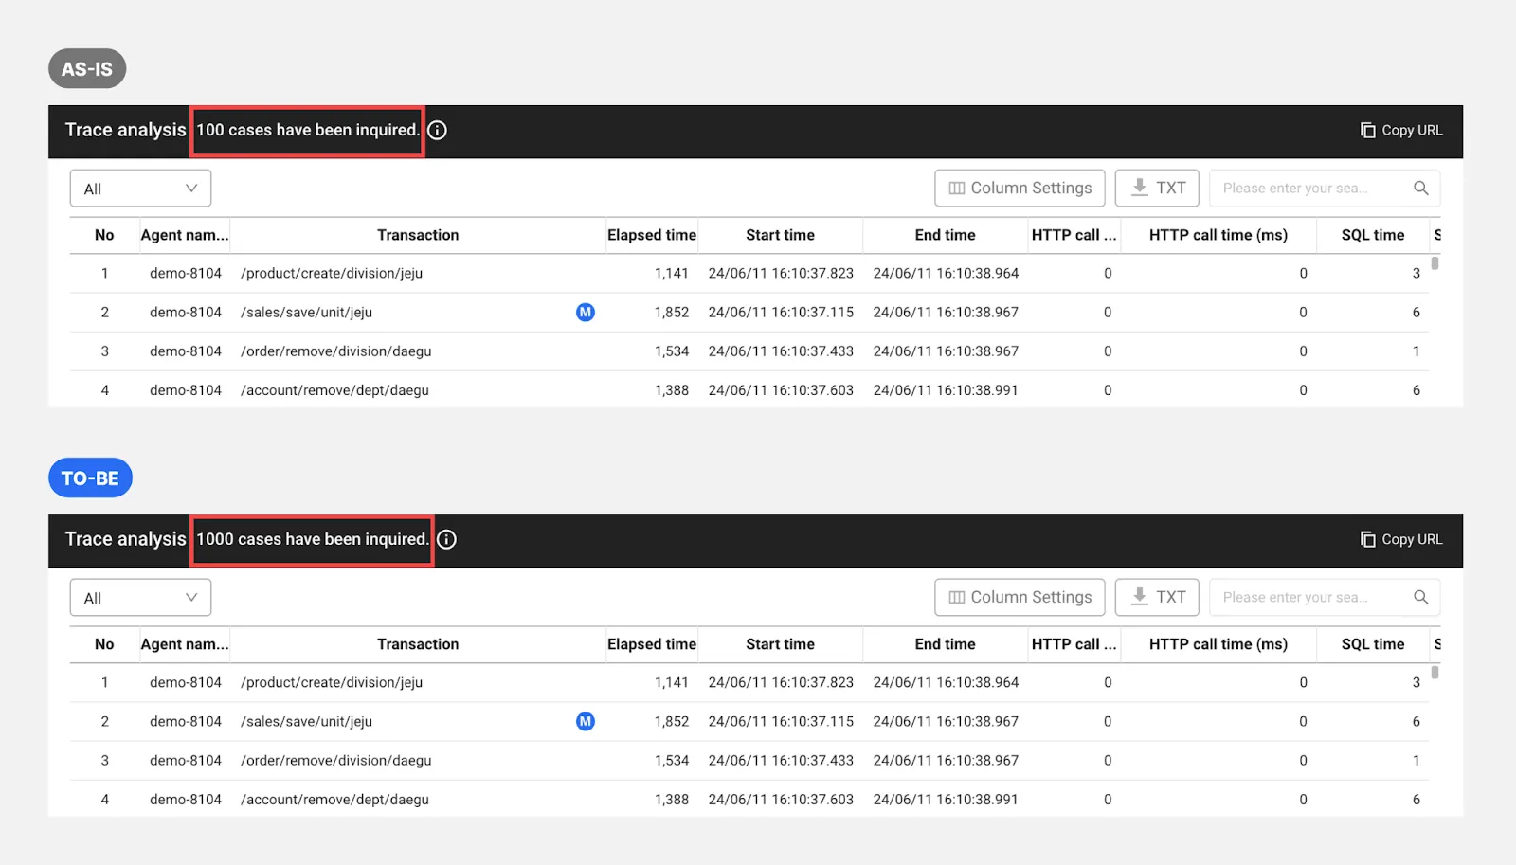Sort by Start time column in TO-BE table
This screenshot has height=865, width=1516.
[780, 644]
